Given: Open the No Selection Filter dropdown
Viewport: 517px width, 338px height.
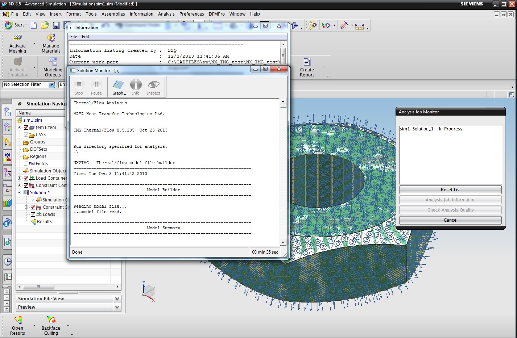Looking at the screenshot, I should click(52, 84).
